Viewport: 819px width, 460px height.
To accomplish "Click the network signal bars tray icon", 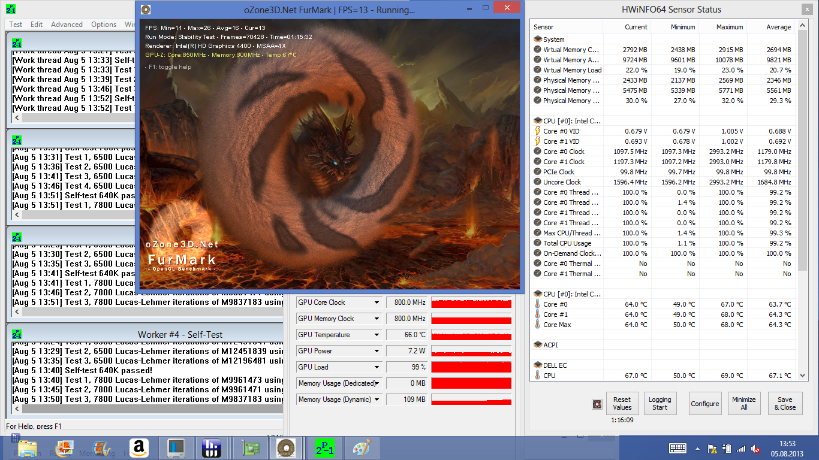I will pos(741,448).
